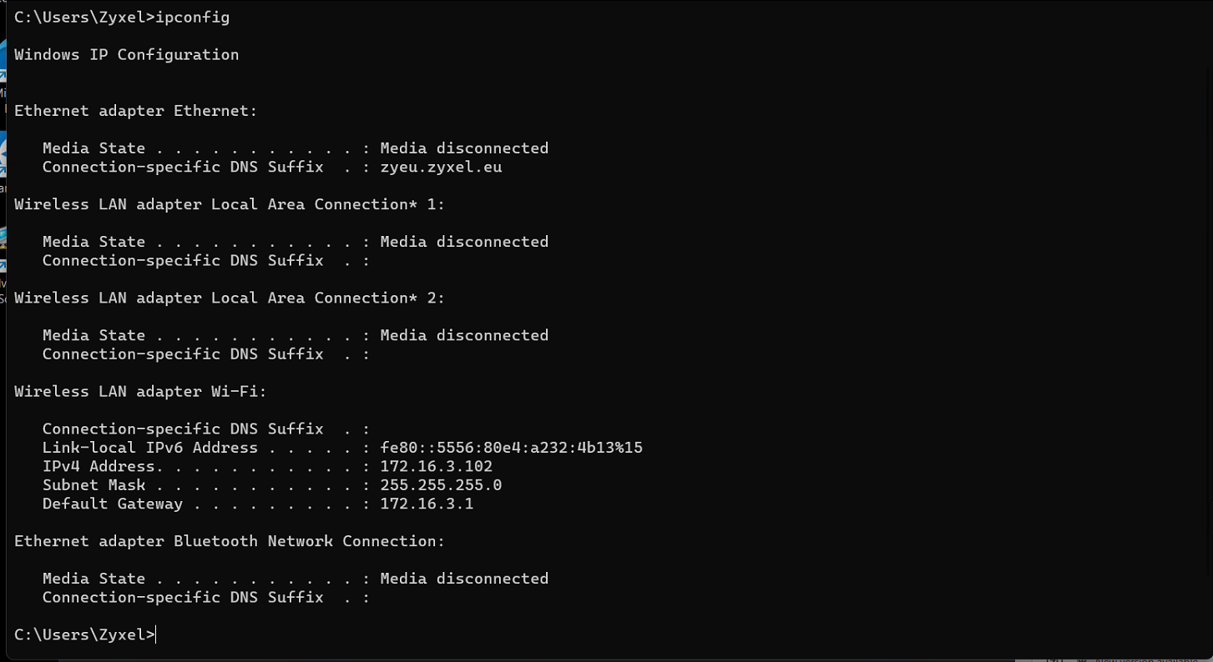
Task: Click the default gateway value 172.16.3.1
Action: tap(427, 504)
